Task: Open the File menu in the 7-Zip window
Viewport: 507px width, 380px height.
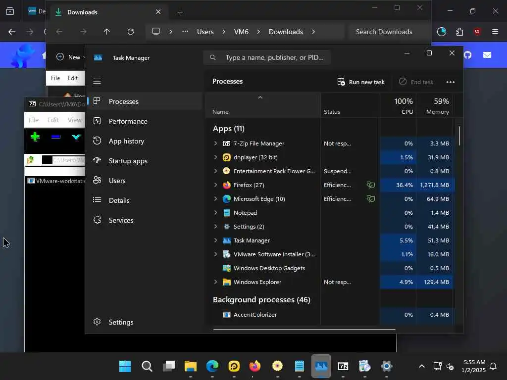Action: click(34, 120)
